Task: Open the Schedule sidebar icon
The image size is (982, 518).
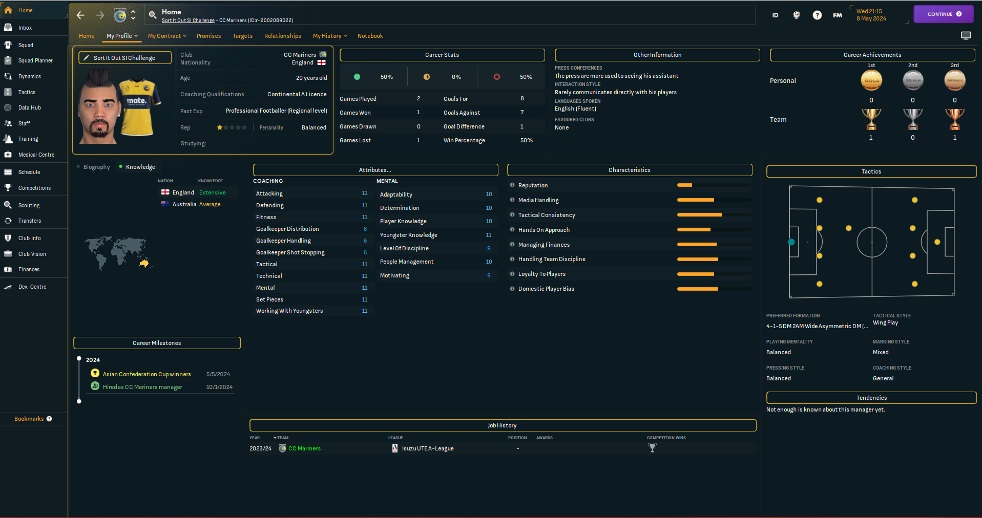Action: [8, 172]
